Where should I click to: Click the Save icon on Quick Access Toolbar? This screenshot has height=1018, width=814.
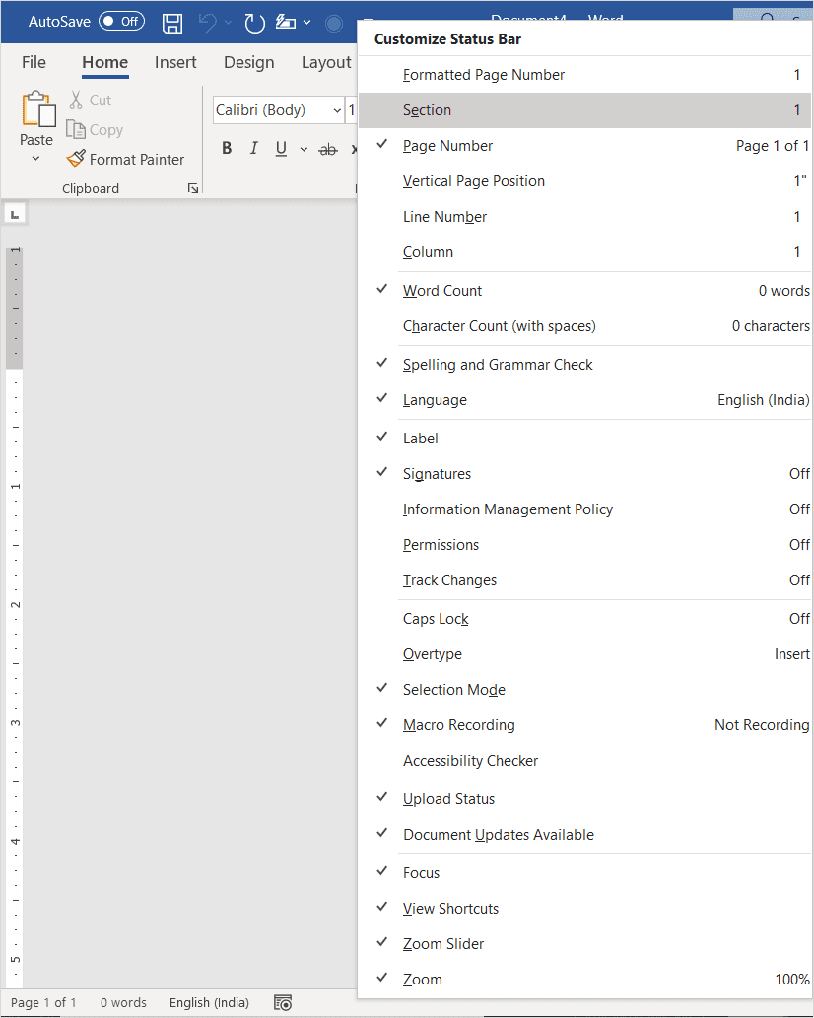172,23
